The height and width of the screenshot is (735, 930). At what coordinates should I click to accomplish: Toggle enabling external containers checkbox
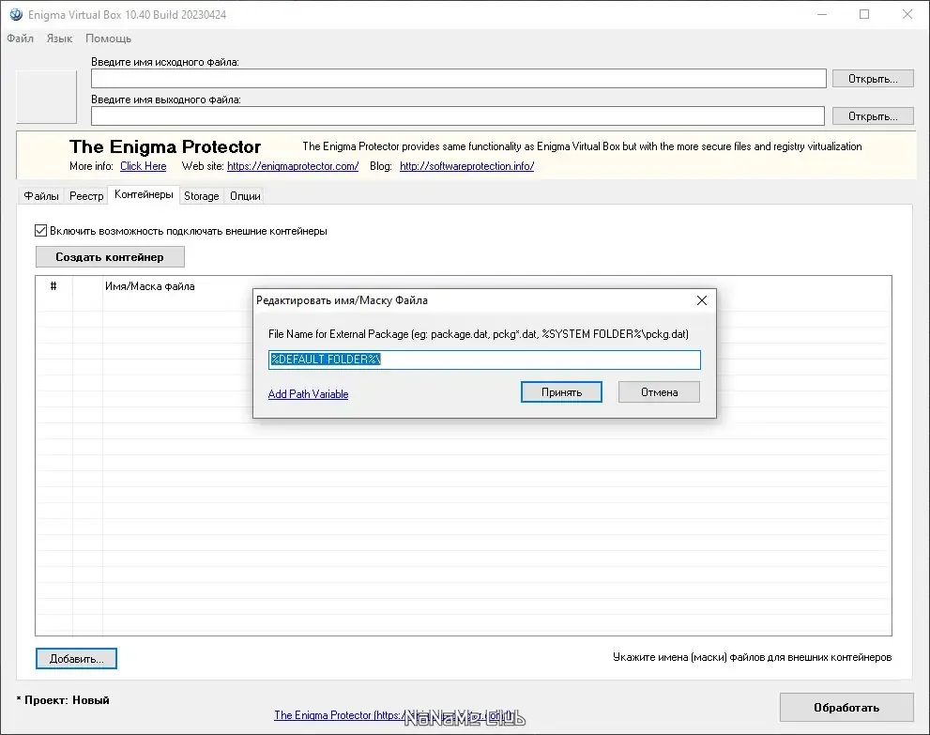pos(41,231)
